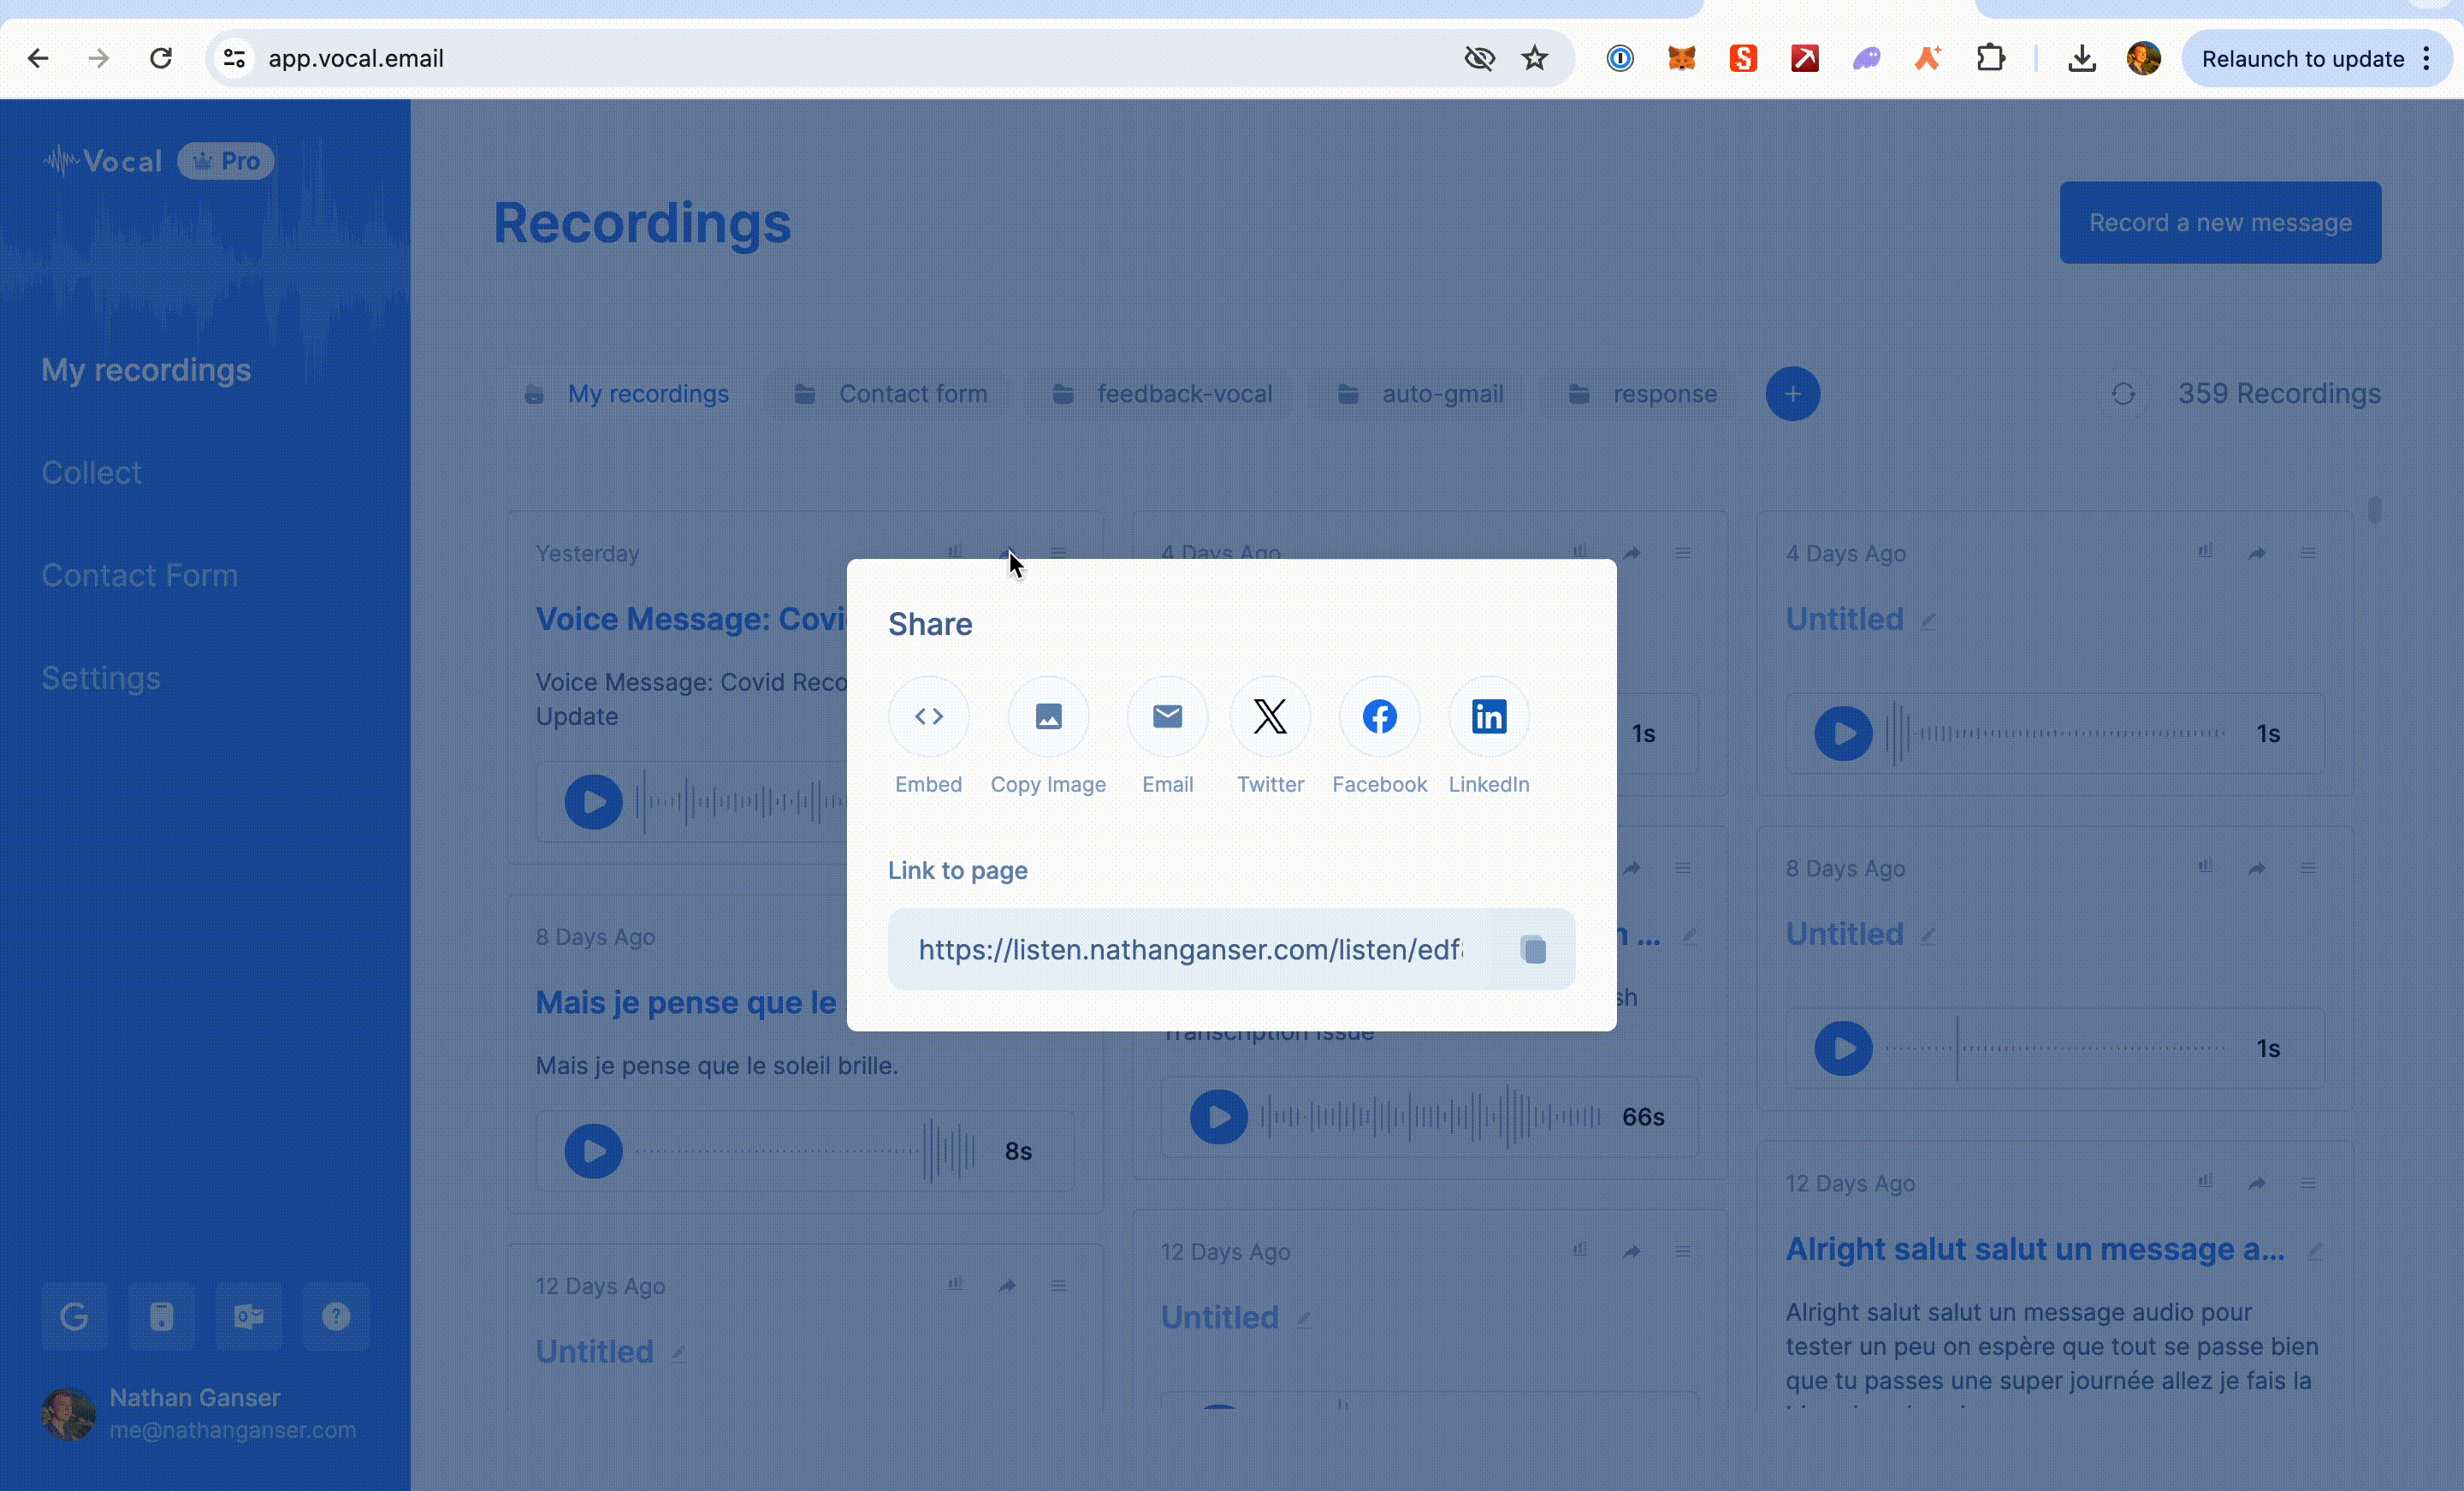The height and width of the screenshot is (1491, 2464).
Task: Select My recordings folder tab
Action: pos(628,395)
